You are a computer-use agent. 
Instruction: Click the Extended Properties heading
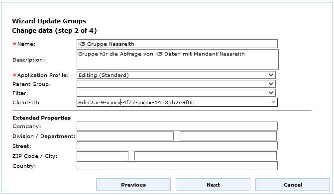point(41,118)
